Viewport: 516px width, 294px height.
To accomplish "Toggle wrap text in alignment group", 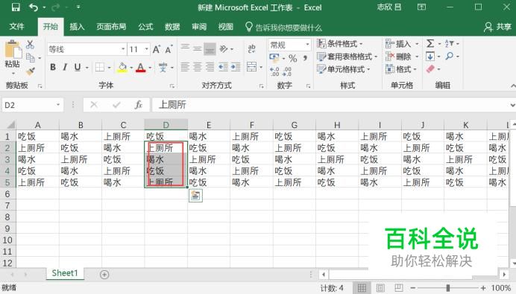I will [x=252, y=48].
